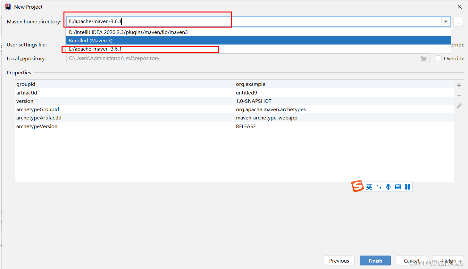Click the Finish button
Image resolution: width=468 pixels, height=269 pixels.
pos(375,261)
